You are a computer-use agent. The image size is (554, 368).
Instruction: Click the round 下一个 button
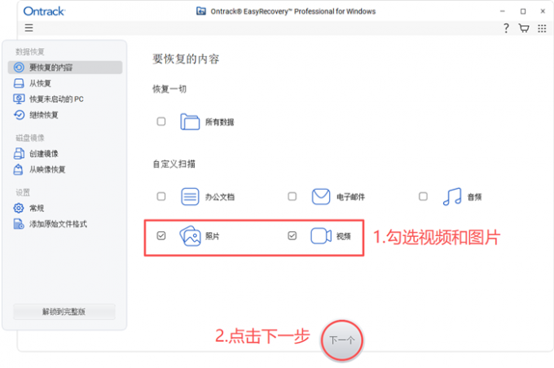point(342,340)
